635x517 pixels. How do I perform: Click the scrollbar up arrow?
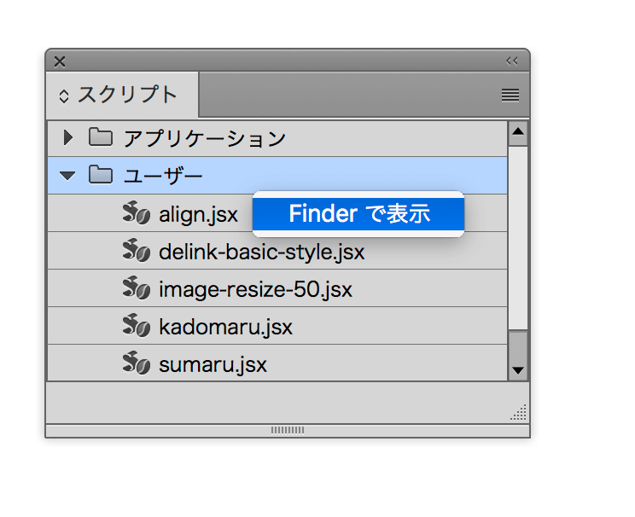tap(518, 133)
